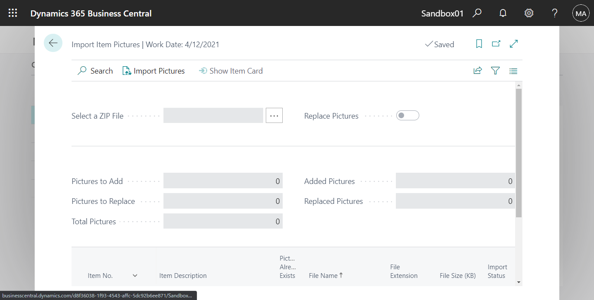Bookmark the Import Item Pictures page
The width and height of the screenshot is (594, 300).
(479, 44)
